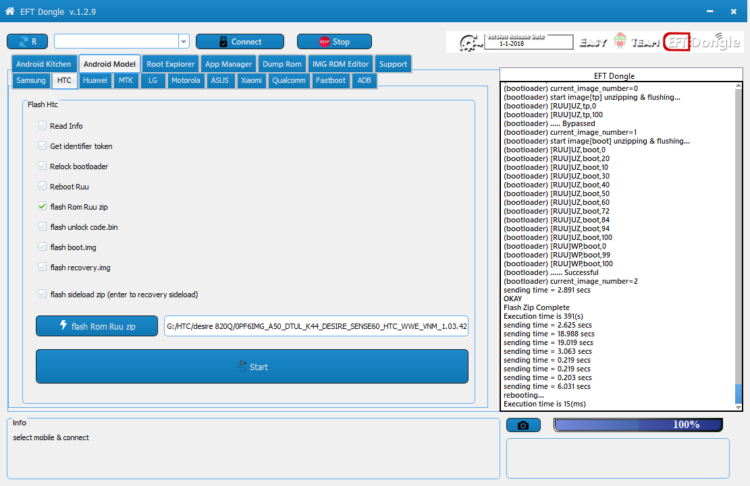The height and width of the screenshot is (486, 750).
Task: Toggle the Read Info checkbox
Action: pyautogui.click(x=42, y=125)
